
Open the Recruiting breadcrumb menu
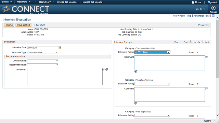pyautogui.click(x=45, y=2)
